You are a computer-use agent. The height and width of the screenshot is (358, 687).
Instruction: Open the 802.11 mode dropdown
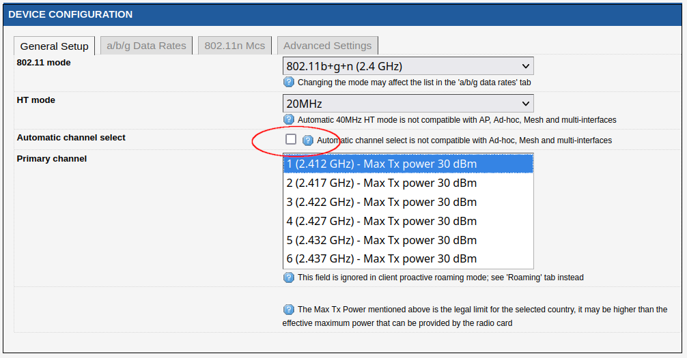(x=408, y=66)
